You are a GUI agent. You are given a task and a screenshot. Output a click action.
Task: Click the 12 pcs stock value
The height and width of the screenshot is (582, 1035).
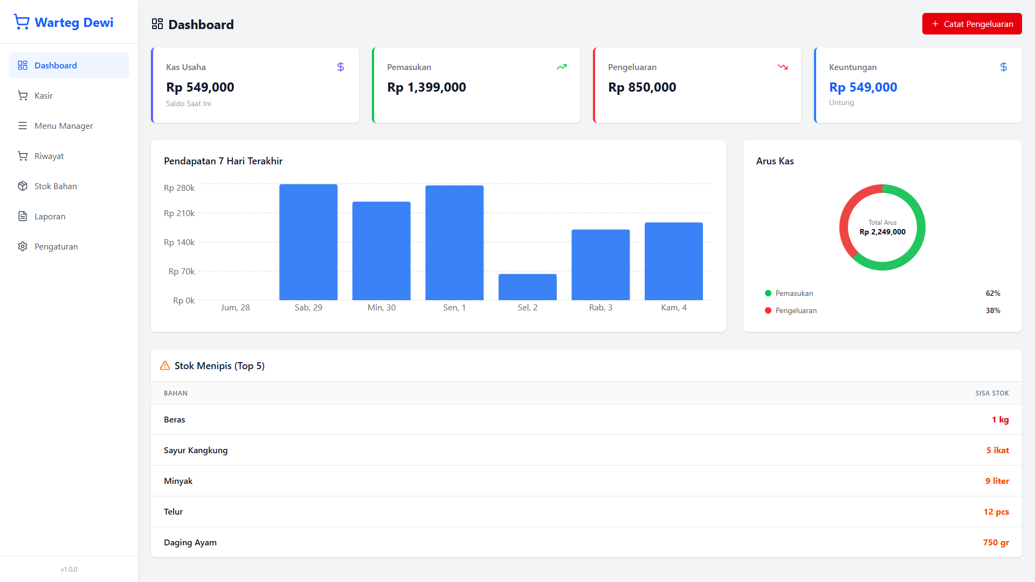[996, 511]
